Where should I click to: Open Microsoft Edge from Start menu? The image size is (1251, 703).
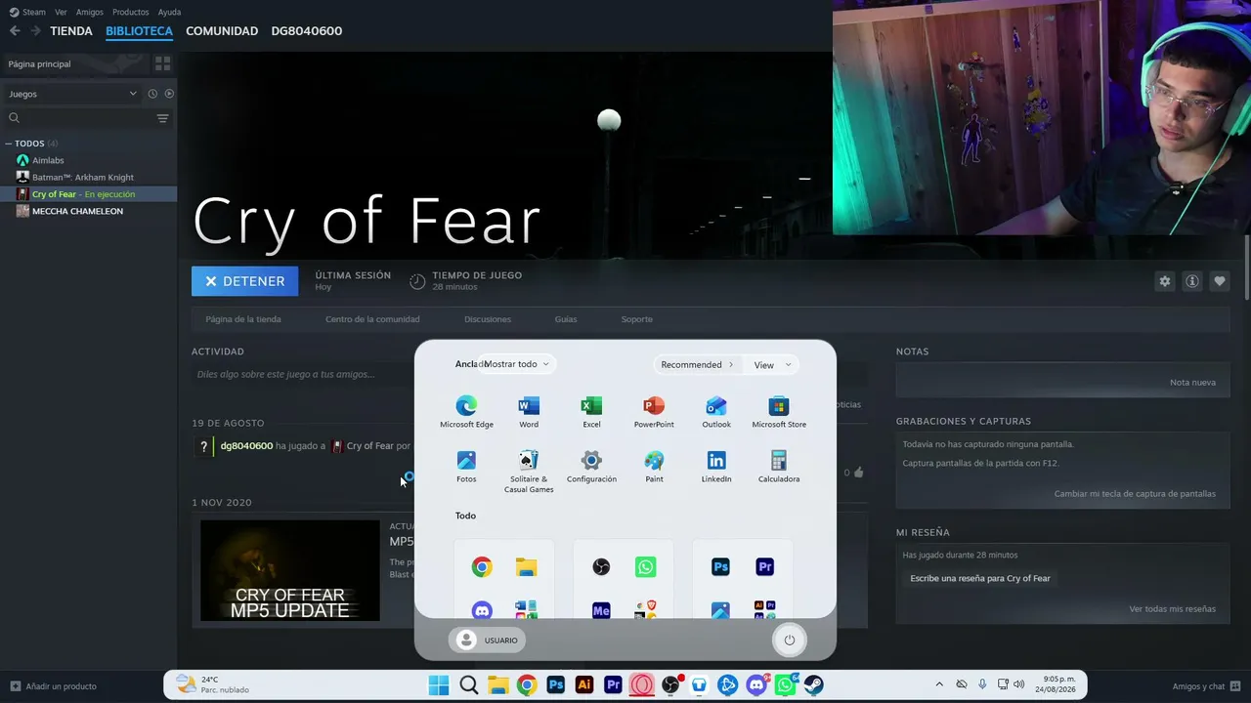(x=466, y=412)
